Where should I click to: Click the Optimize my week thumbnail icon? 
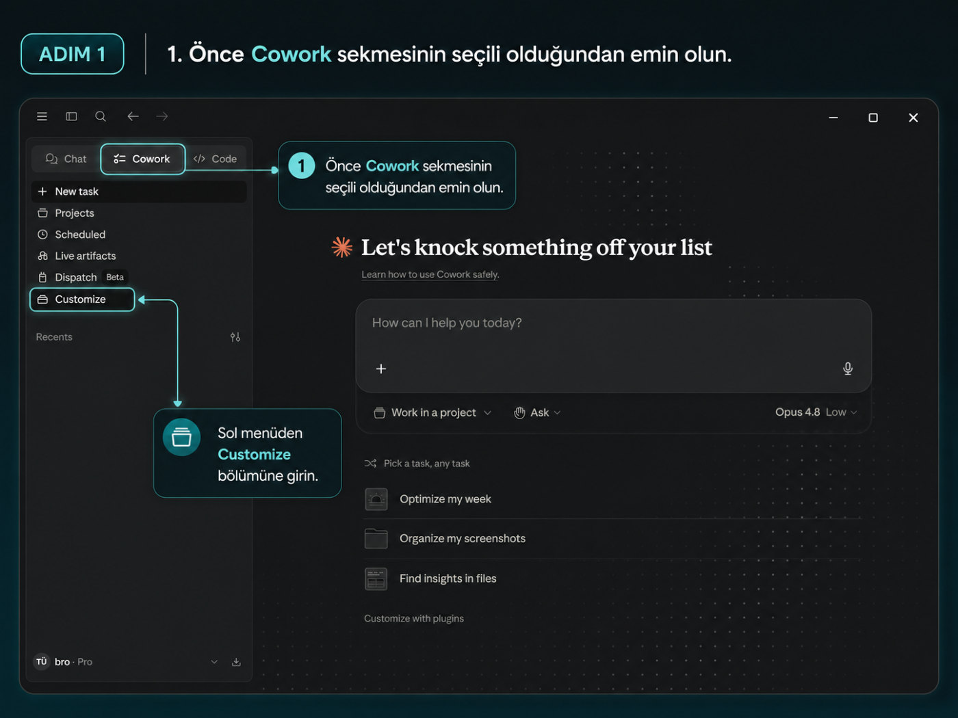(376, 499)
